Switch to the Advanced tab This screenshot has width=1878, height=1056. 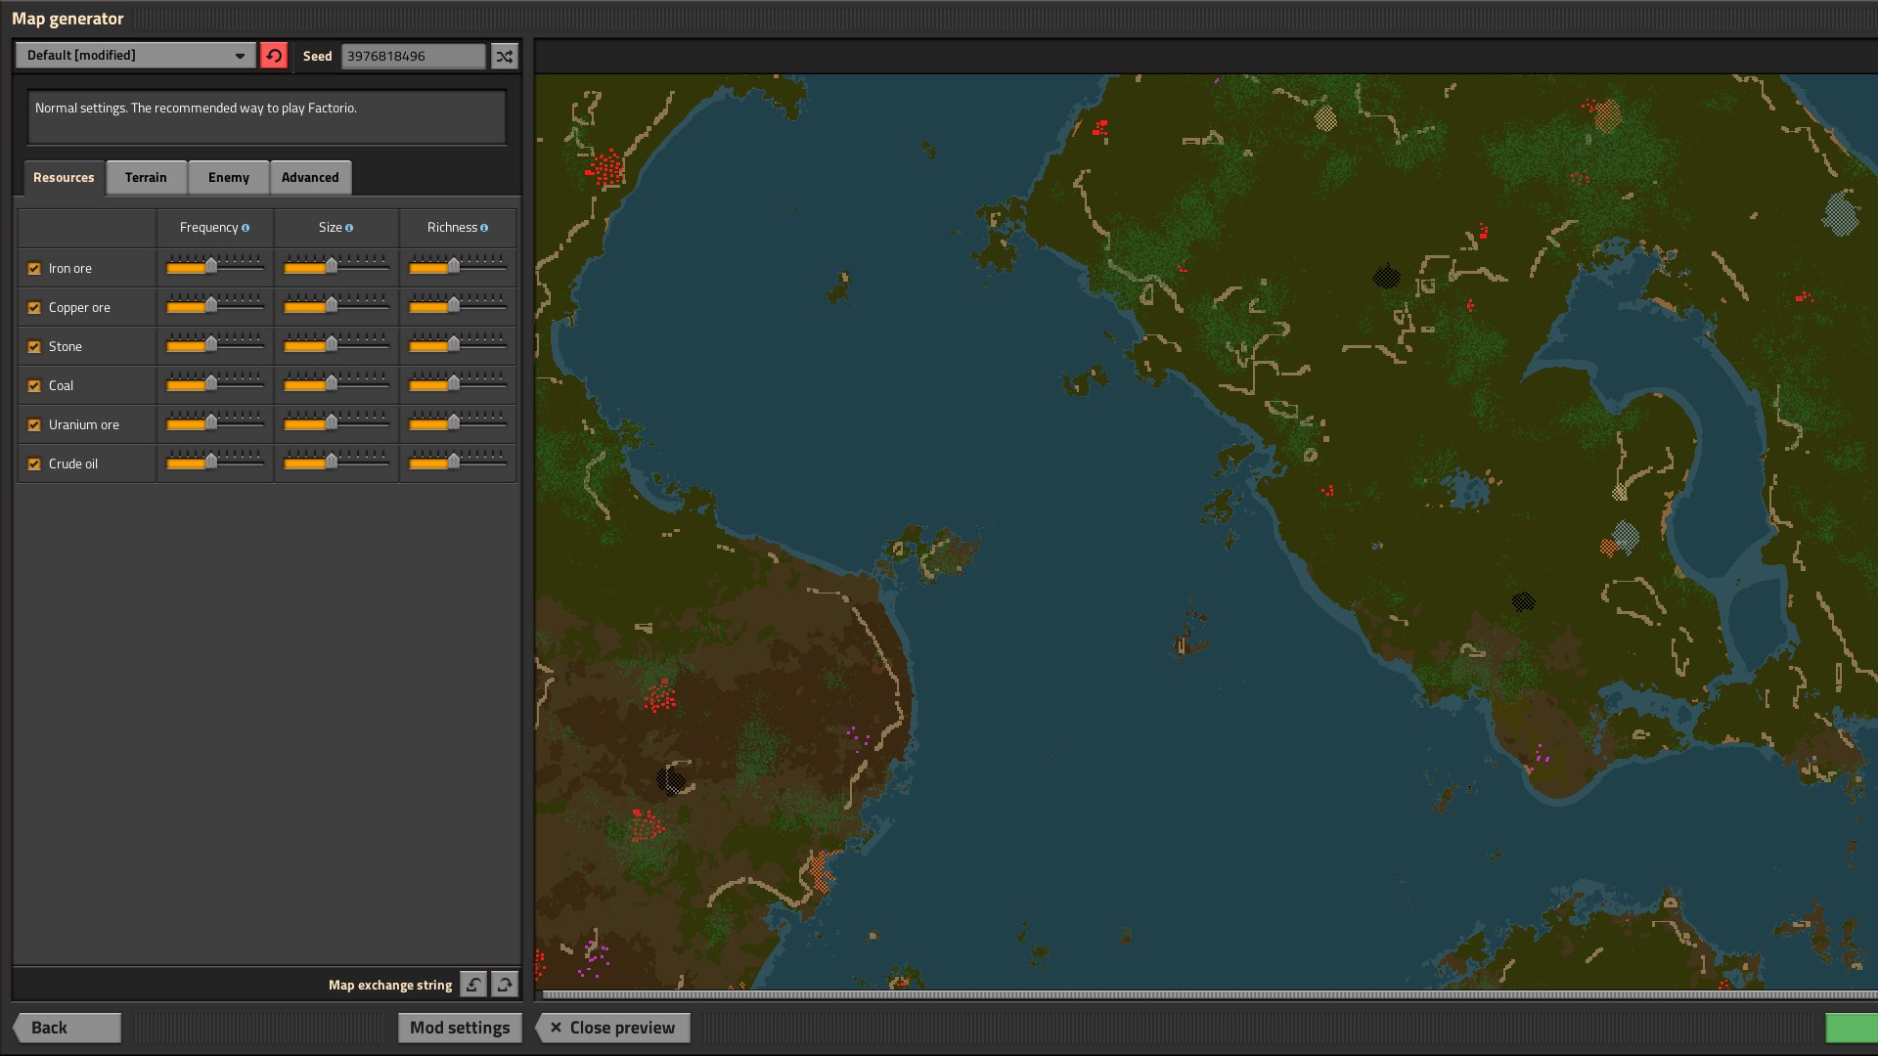(x=310, y=177)
